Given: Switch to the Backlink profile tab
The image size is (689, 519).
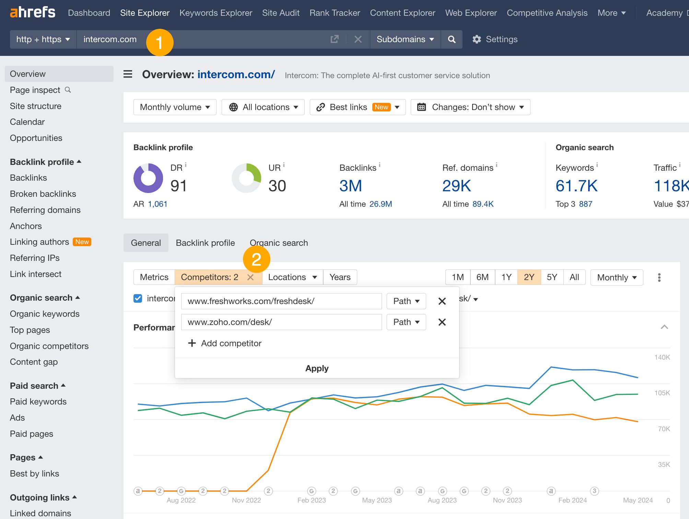Looking at the screenshot, I should pos(205,243).
